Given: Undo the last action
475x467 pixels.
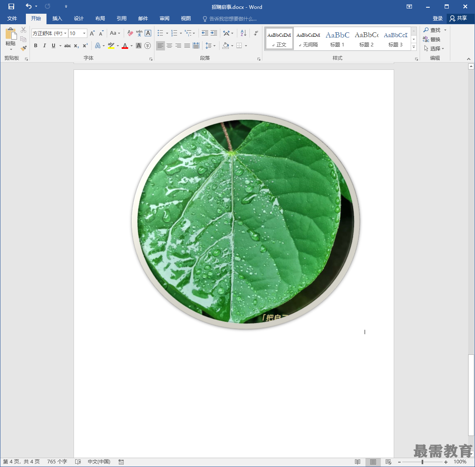Looking at the screenshot, I should [x=28, y=6].
